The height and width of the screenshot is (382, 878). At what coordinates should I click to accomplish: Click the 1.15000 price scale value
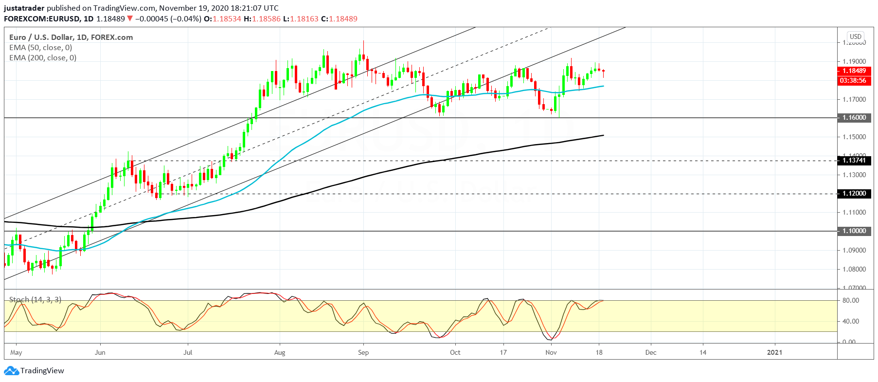(854, 137)
